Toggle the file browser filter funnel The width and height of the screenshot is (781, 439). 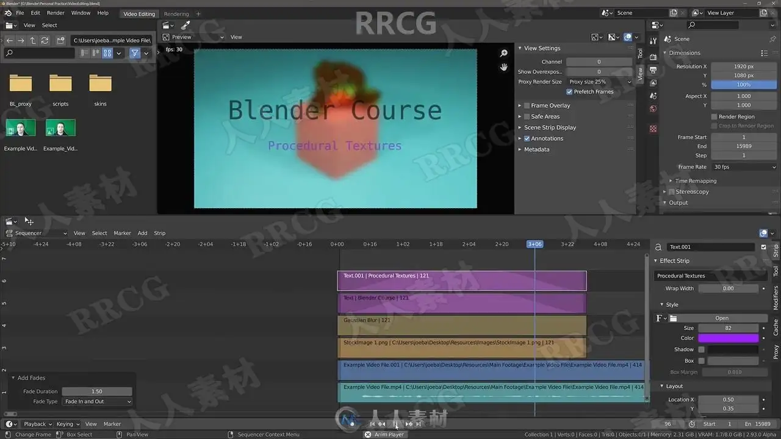pos(135,53)
